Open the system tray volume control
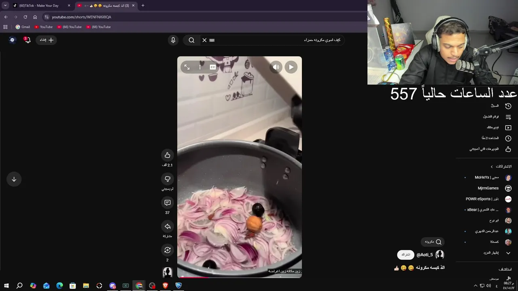 click(488, 286)
